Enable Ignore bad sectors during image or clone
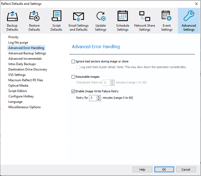 (73, 62)
